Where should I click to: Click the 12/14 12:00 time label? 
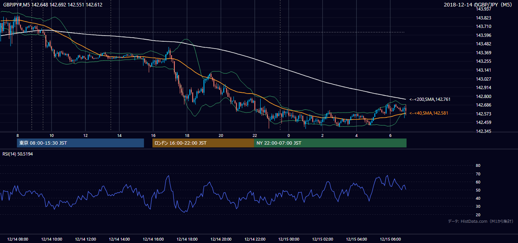click(85, 239)
